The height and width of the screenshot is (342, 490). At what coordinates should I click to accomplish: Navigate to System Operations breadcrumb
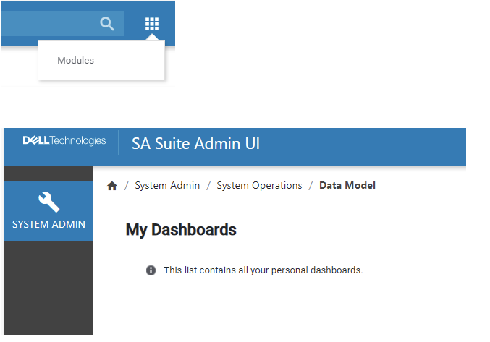click(x=259, y=186)
